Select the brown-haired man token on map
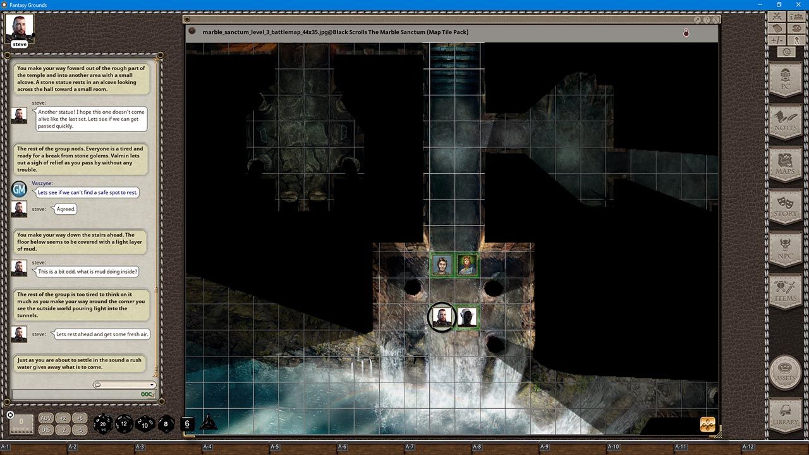Viewport: 809px width, 455px height. 442,265
